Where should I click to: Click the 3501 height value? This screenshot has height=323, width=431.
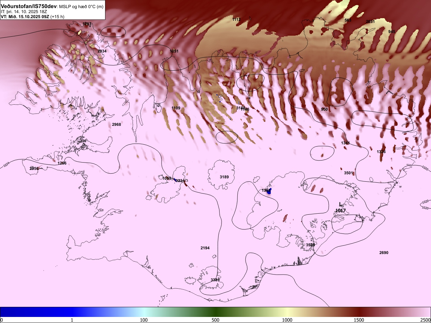(x=349, y=173)
